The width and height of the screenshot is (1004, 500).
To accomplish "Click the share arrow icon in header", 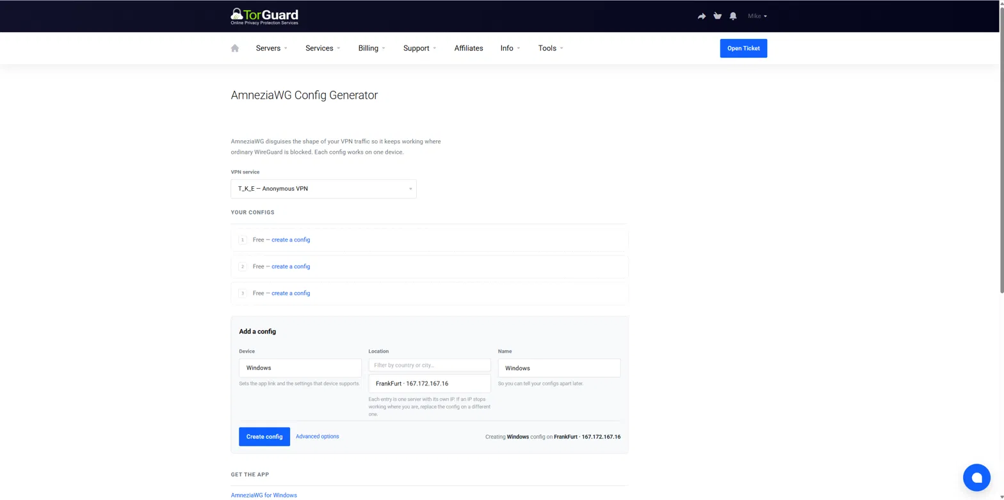I will [702, 16].
